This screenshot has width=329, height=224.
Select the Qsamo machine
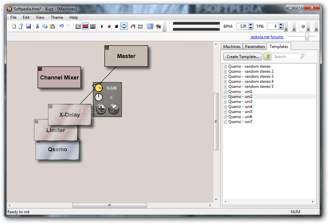click(57, 150)
